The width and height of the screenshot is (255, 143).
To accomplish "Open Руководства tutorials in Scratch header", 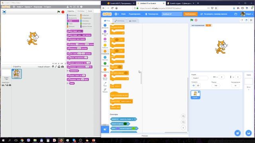I will point(151,14).
